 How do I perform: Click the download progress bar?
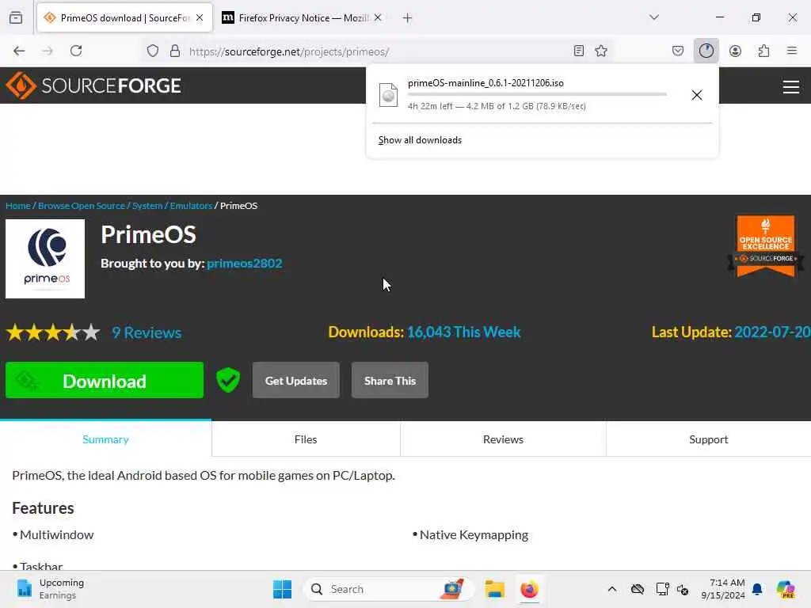pos(537,94)
